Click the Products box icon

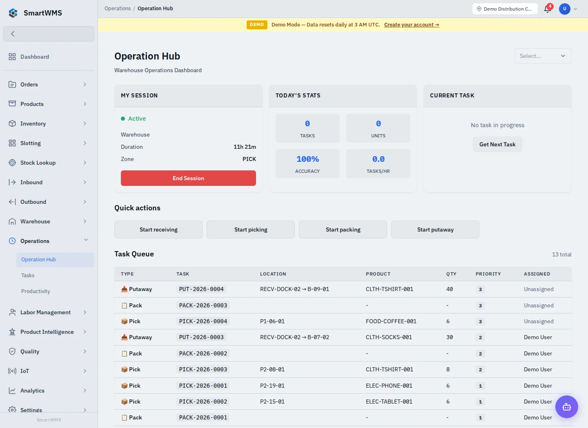point(12,104)
